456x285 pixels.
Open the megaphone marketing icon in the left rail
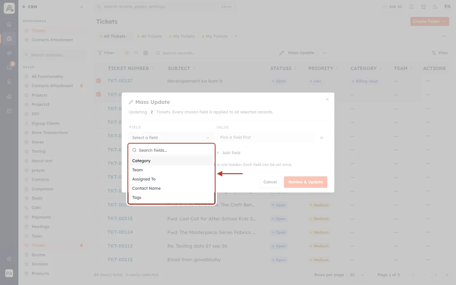click(x=9, y=53)
